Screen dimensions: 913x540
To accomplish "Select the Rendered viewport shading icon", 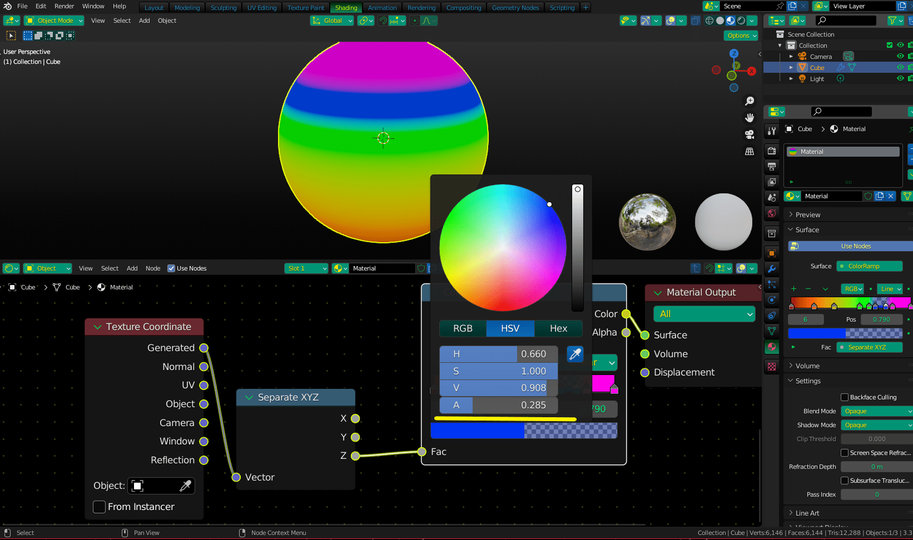I will [x=741, y=21].
